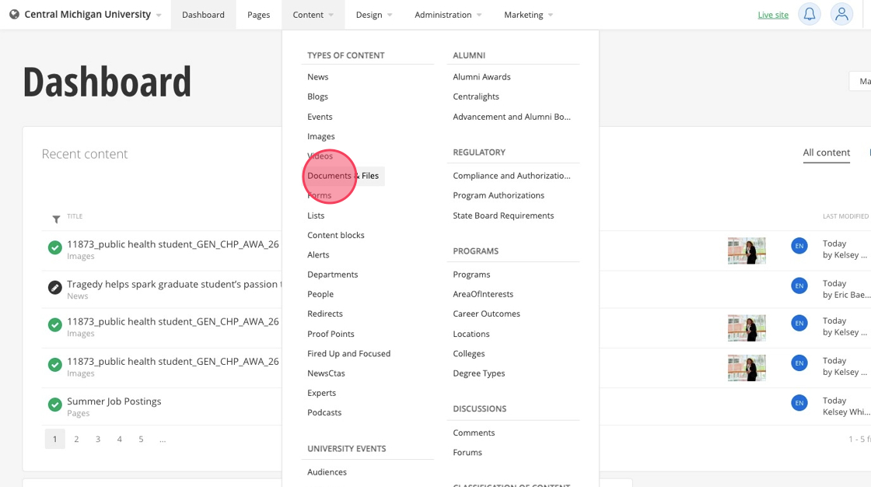Select News from Content menu
This screenshot has height=487, width=871.
318,77
